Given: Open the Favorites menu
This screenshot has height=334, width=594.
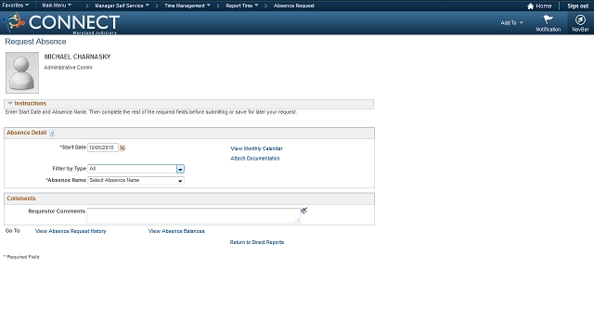Looking at the screenshot, I should point(16,6).
